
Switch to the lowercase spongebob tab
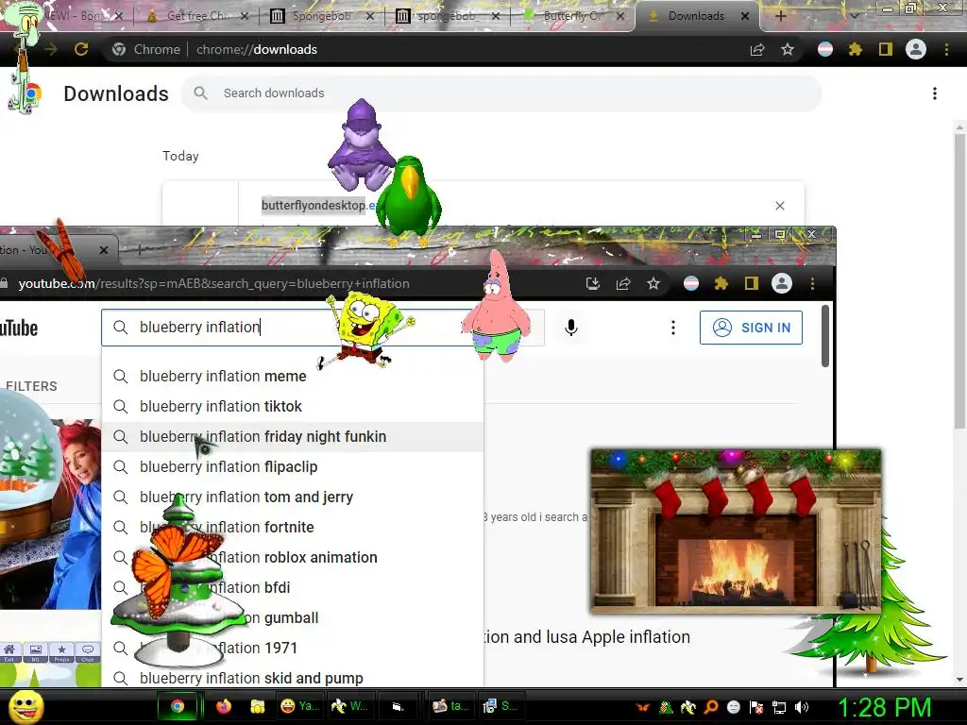pos(447,16)
